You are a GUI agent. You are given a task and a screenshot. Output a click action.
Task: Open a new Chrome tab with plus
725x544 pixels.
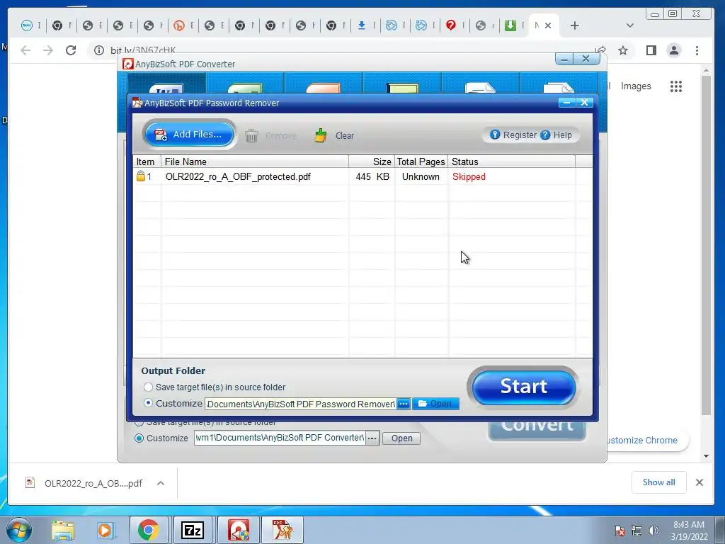(x=574, y=25)
